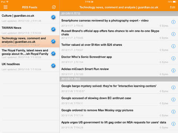
Task: Tap 0 Bytes label on Smartphone cameras row
Action: (x=164, y=25)
